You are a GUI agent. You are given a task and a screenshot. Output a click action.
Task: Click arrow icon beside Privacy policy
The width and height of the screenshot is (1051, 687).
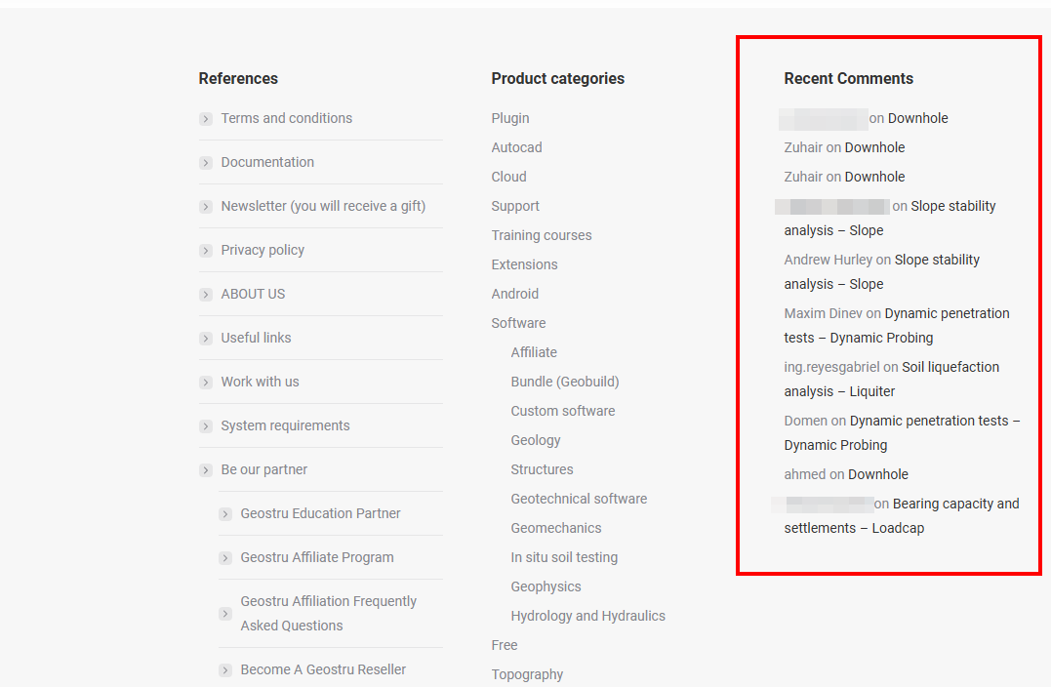(x=206, y=251)
